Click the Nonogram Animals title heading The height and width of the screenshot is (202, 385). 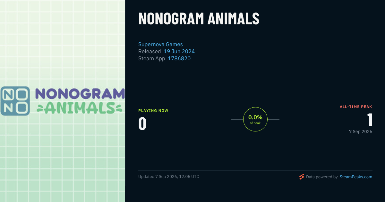pos(199,19)
